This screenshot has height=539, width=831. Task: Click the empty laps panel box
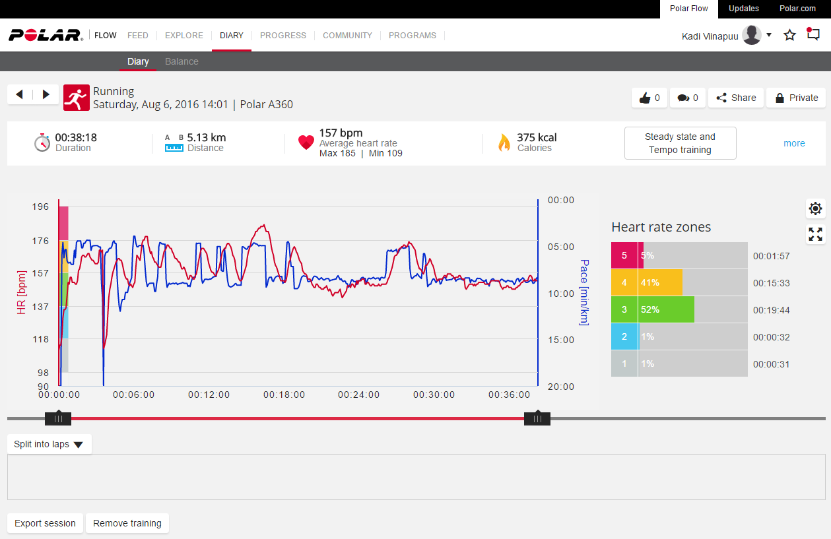[x=416, y=477]
